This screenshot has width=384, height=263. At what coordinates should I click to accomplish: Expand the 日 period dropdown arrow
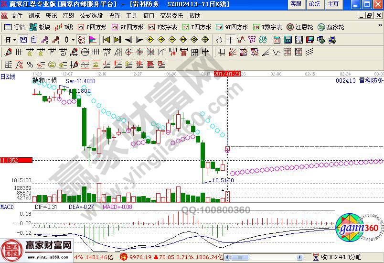coord(14,40)
